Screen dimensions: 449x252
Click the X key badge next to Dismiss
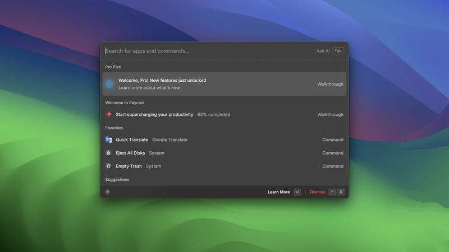(x=341, y=192)
